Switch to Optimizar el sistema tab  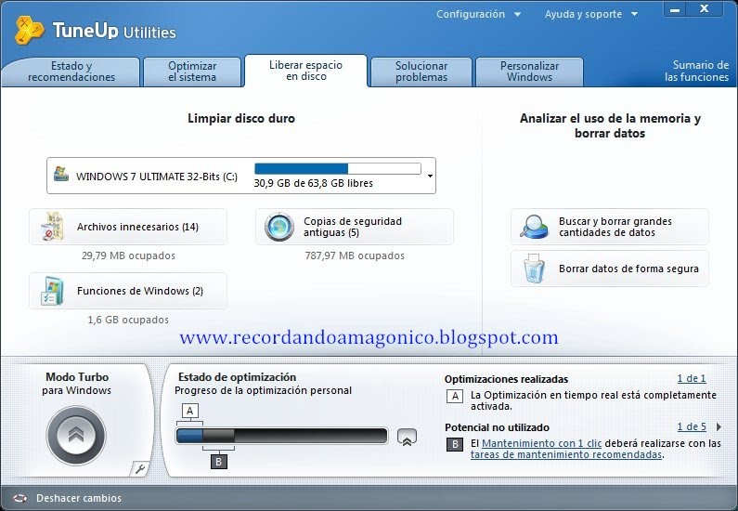pyautogui.click(x=192, y=72)
